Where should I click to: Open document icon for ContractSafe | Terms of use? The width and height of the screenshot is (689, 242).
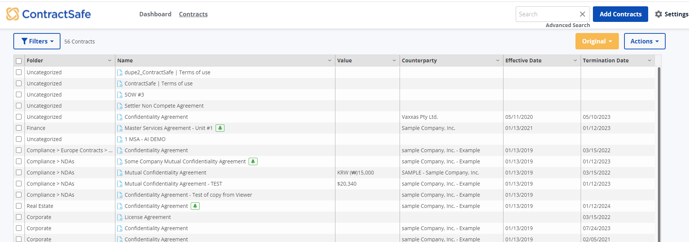pos(120,84)
